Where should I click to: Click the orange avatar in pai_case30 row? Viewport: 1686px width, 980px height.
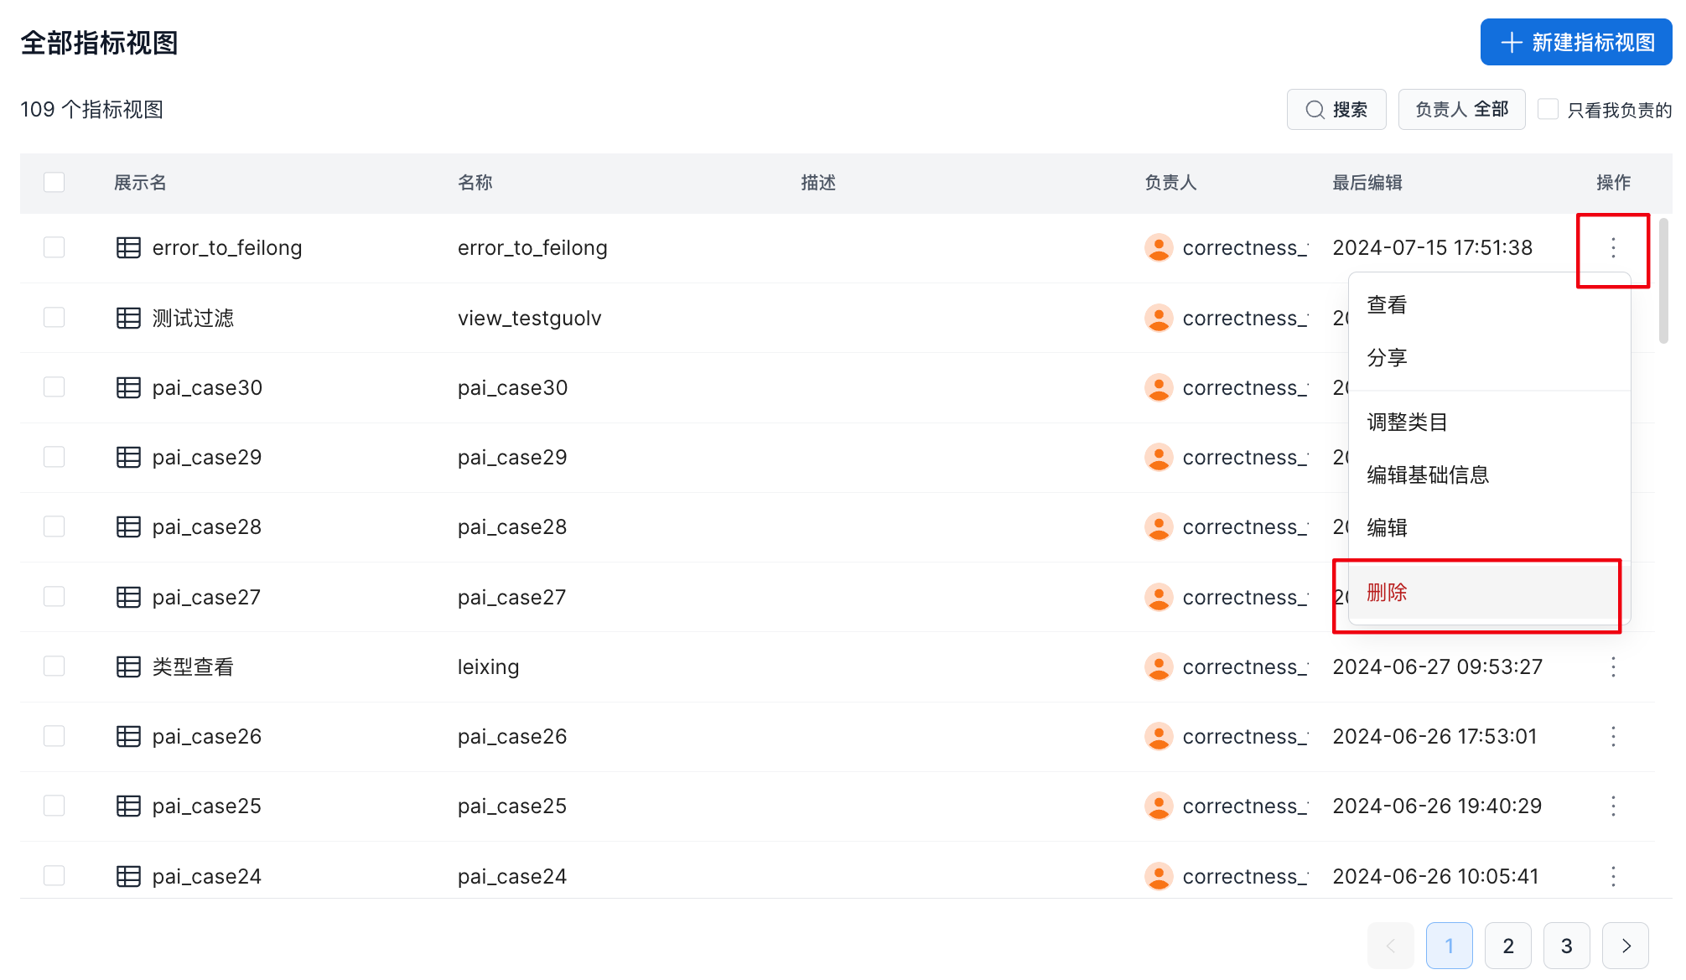1158,388
